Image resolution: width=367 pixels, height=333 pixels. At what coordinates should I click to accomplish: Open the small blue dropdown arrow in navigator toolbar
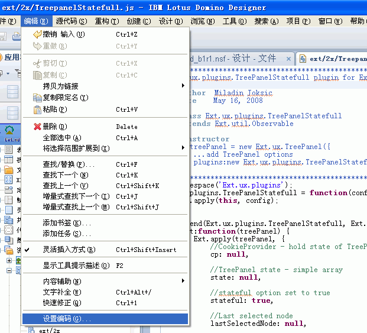[8, 74]
